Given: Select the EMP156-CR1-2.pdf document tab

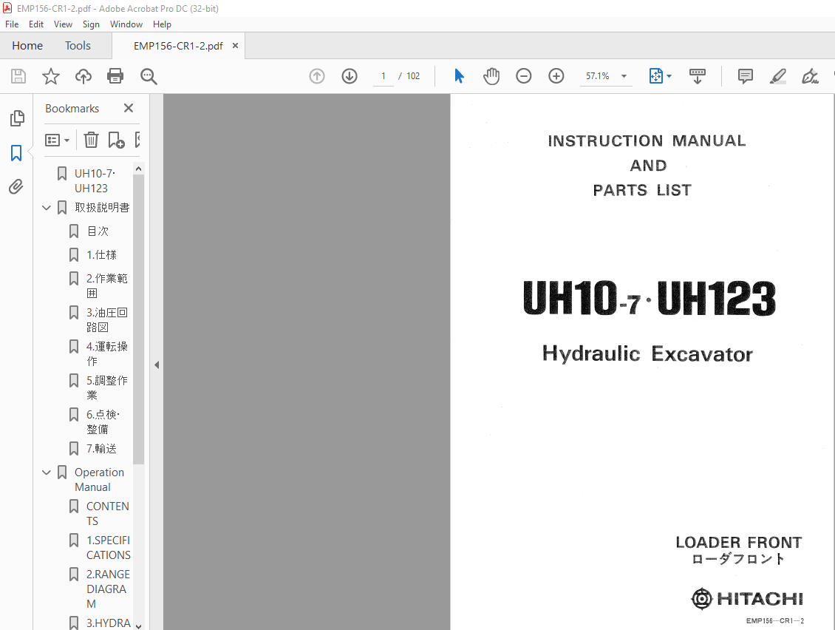Looking at the screenshot, I should click(x=178, y=46).
